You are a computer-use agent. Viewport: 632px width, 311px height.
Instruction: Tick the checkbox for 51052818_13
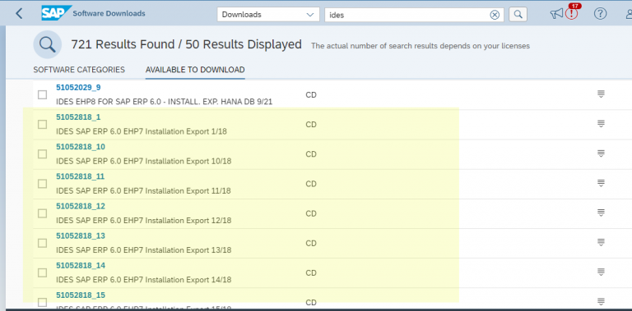point(42,243)
